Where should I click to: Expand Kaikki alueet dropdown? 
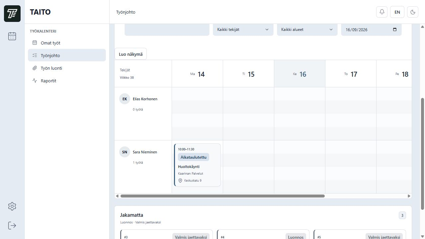pyautogui.click(x=307, y=30)
